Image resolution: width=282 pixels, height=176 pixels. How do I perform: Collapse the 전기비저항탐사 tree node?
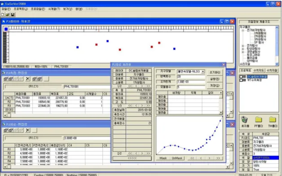point(243,30)
